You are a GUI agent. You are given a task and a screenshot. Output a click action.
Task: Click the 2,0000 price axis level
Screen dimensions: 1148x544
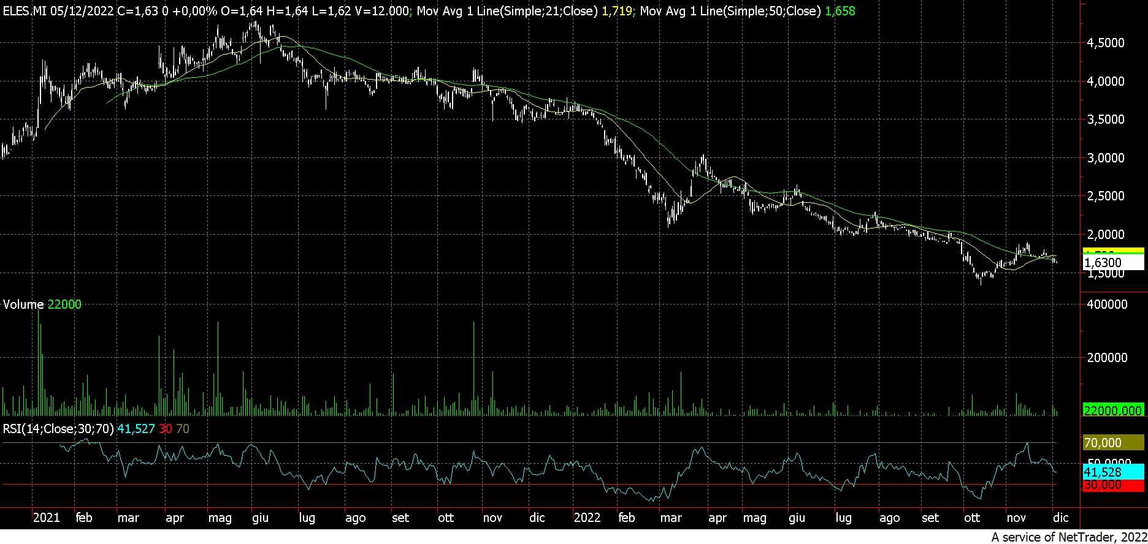pyautogui.click(x=1105, y=235)
